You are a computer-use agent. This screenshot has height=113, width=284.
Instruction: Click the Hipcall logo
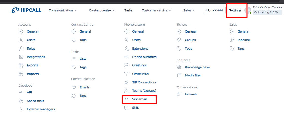point(26,10)
